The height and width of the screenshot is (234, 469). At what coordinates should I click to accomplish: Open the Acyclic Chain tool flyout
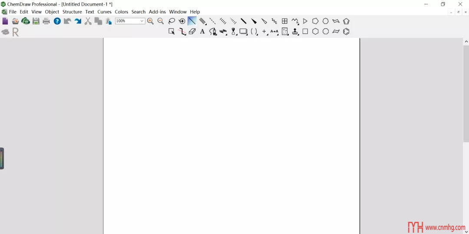click(x=295, y=21)
